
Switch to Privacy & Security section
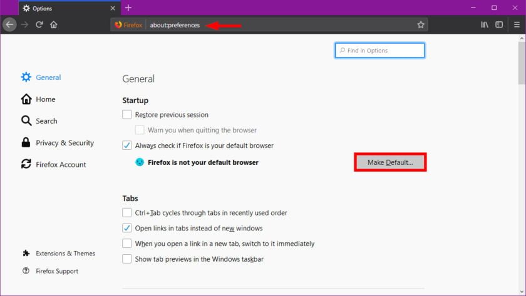click(x=64, y=143)
